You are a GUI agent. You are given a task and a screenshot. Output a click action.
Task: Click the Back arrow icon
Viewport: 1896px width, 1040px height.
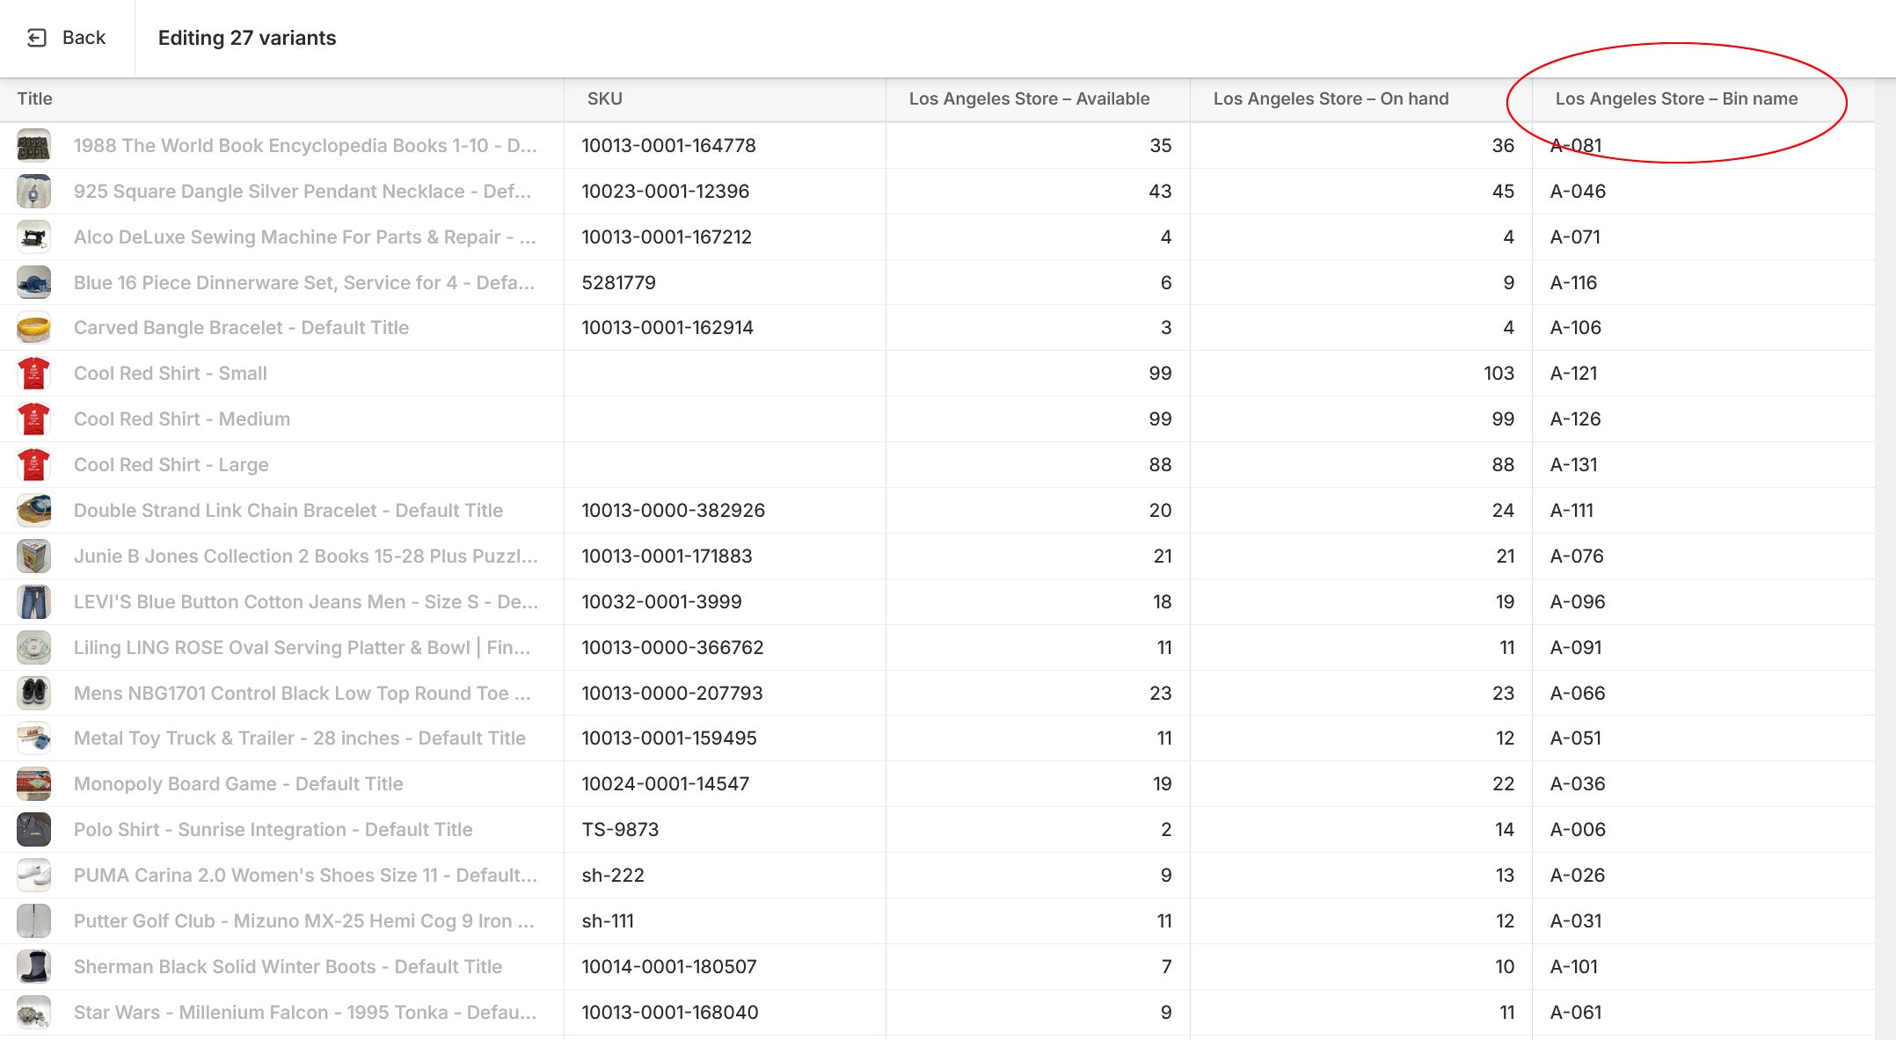click(x=37, y=38)
